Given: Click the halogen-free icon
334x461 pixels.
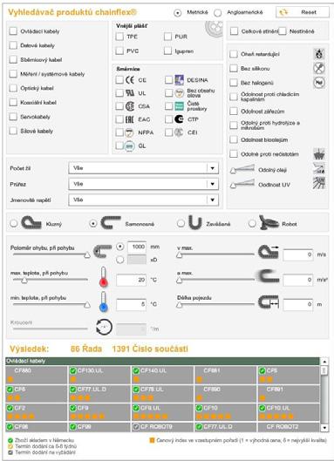Looking at the screenshot, I should (319, 82).
